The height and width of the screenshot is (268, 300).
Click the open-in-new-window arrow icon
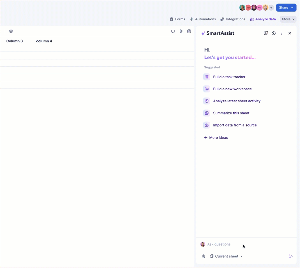coord(189,31)
